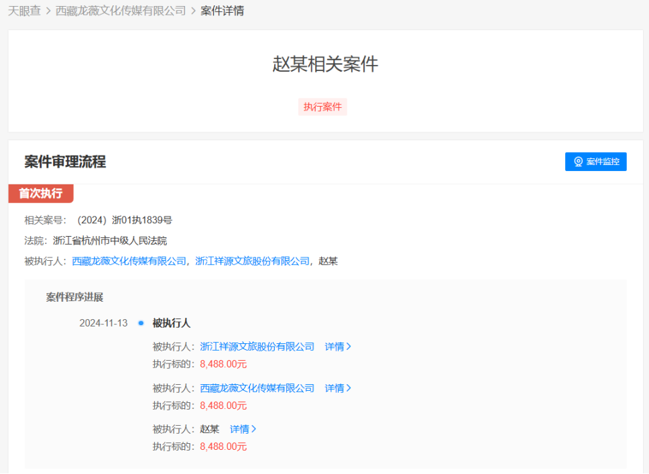Click the 案件监控 button
Screen dimensions: 649x474
click(x=595, y=162)
